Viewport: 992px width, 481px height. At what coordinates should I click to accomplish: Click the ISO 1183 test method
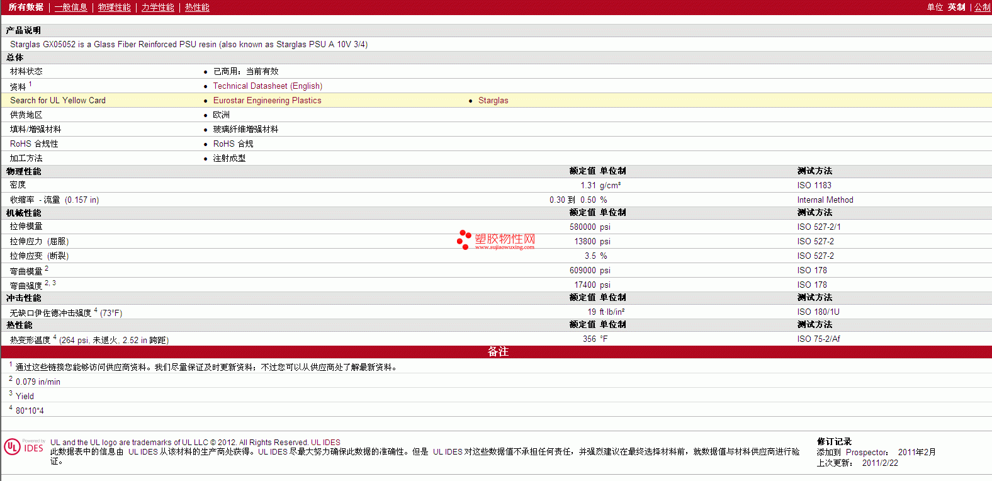tap(814, 186)
